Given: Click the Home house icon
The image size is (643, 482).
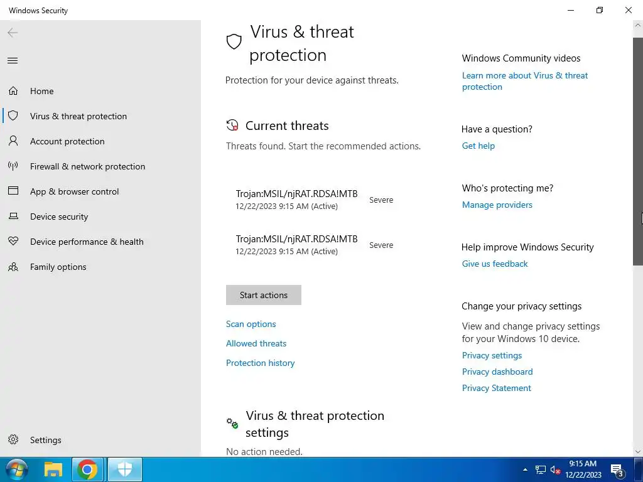Looking at the screenshot, I should [13, 90].
